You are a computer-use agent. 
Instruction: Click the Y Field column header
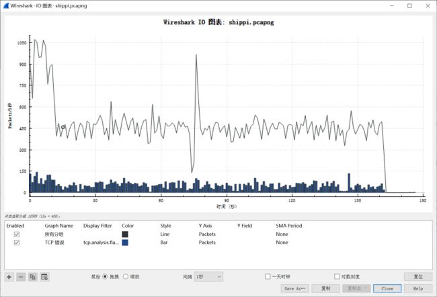(x=245, y=226)
